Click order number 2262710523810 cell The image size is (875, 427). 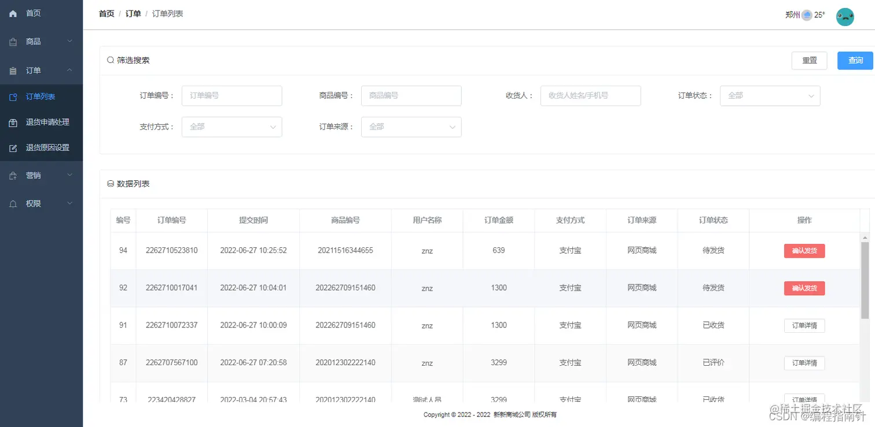[x=172, y=251]
